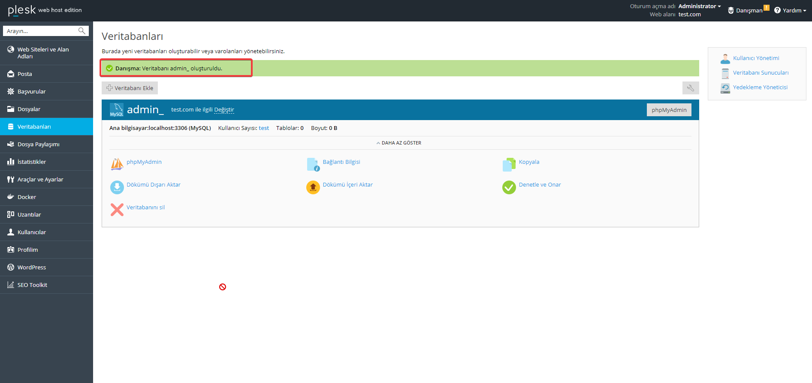Click the Dökümü İçeri Aktar upload icon
Viewport: 812px width, 383px height.
(x=313, y=187)
